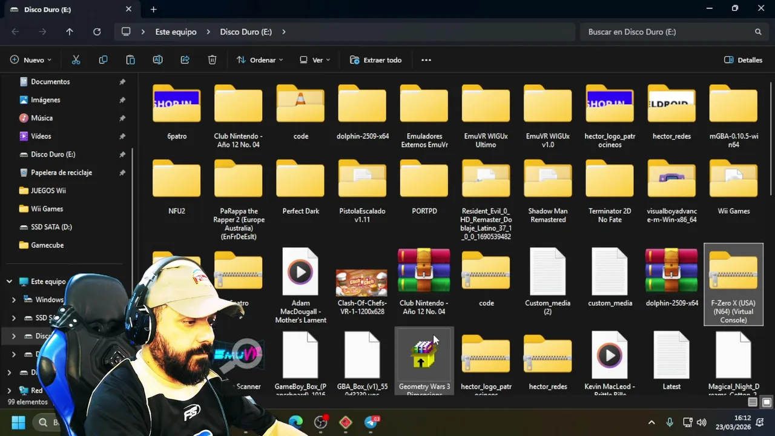Screen dimensions: 775x436
Task: Expand the Red tree node
Action: [x=9, y=391]
